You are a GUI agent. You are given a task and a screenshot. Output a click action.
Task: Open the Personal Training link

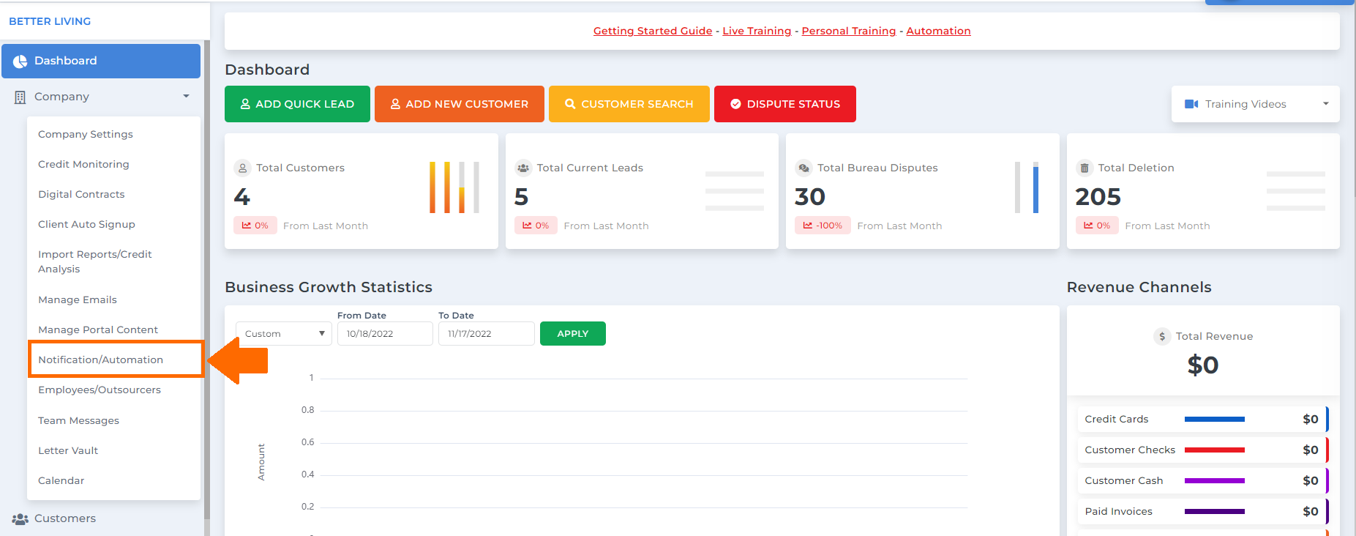coord(849,31)
